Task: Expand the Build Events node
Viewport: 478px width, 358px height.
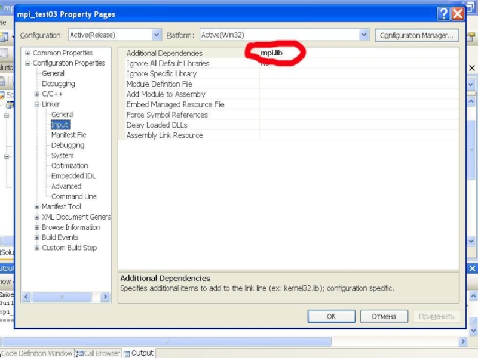Action: (37, 237)
